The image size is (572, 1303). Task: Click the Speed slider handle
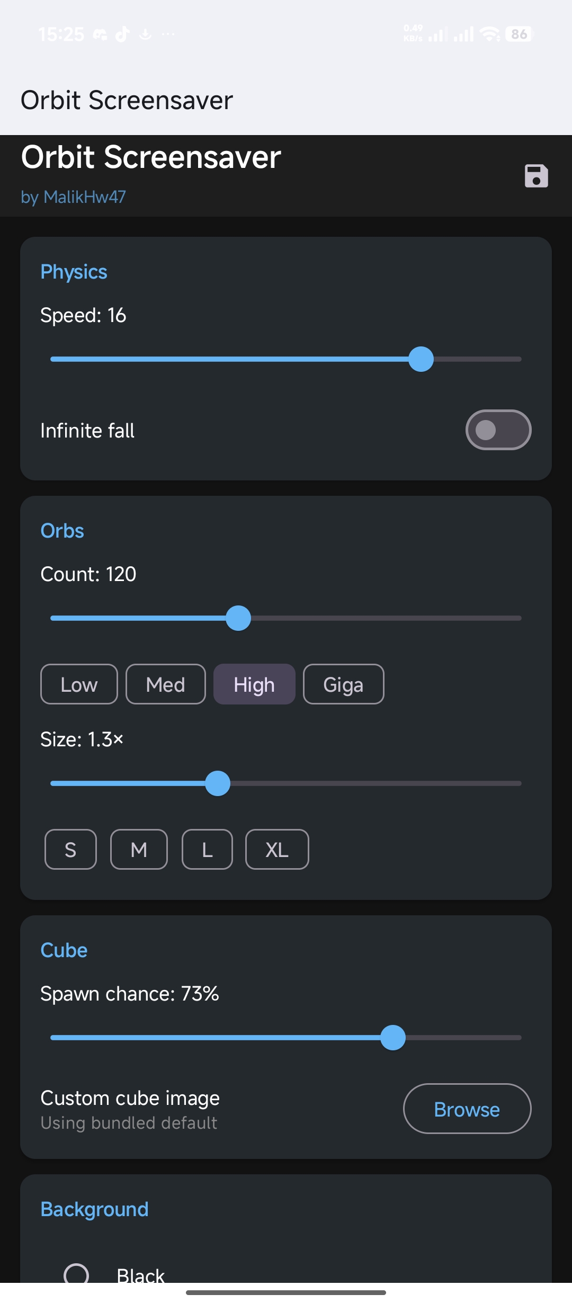coord(421,359)
